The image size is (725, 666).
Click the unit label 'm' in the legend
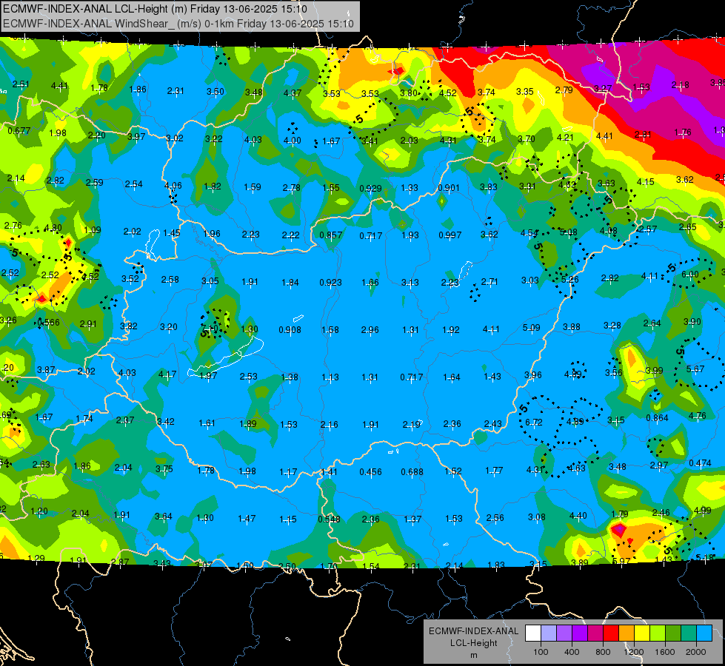(x=473, y=655)
